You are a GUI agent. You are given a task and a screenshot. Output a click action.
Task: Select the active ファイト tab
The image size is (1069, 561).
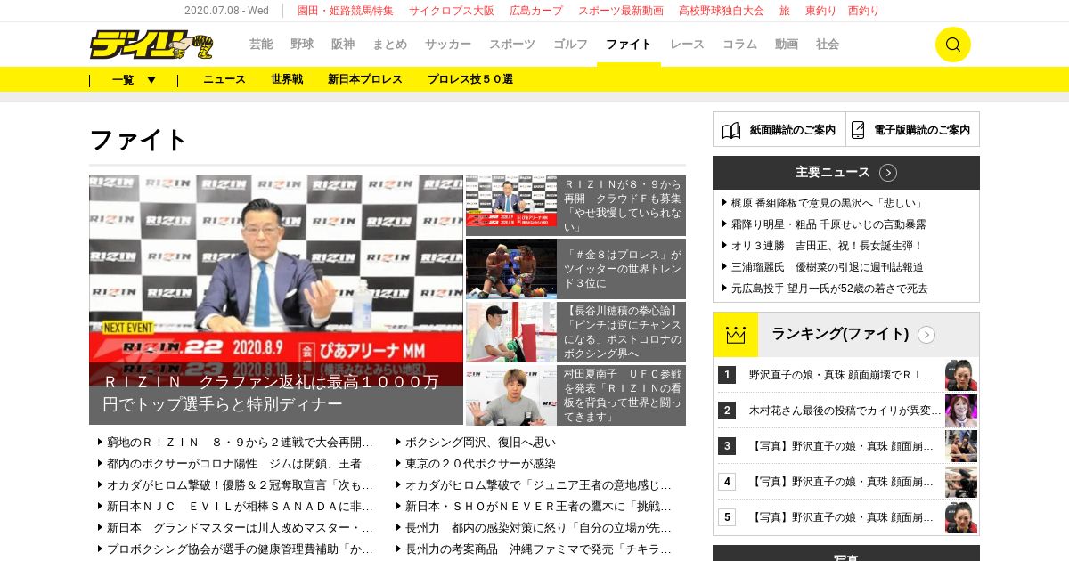[629, 44]
